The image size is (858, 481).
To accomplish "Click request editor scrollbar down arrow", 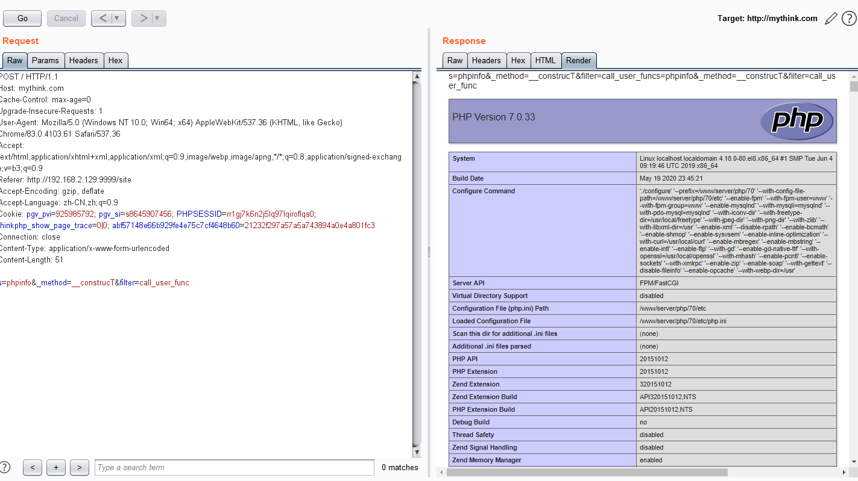I will click(417, 452).
